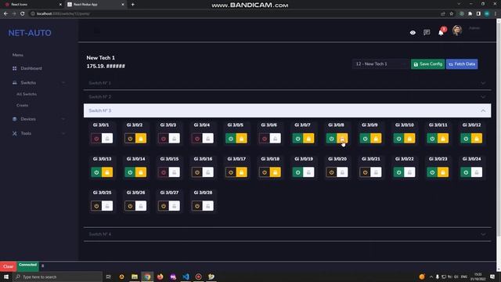The height and width of the screenshot is (282, 501).
Task: Click the lock icon of port Gi 3/0/23
Action: coord(443,172)
